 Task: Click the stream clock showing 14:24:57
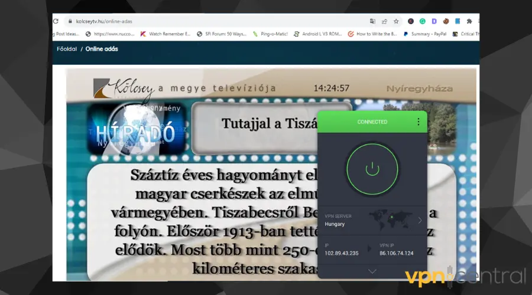point(332,88)
